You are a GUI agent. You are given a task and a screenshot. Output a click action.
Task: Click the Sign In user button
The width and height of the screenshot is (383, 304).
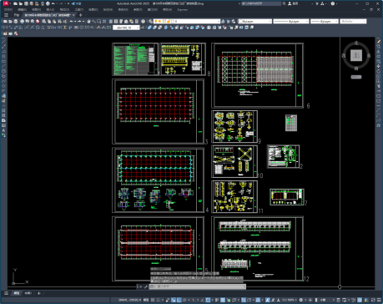click(293, 3)
